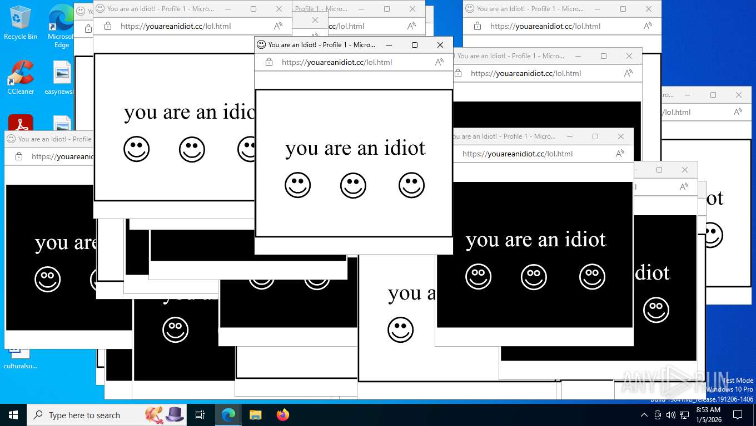Minimize the frontmost Idiot window
The image size is (756, 426).
[x=389, y=45]
